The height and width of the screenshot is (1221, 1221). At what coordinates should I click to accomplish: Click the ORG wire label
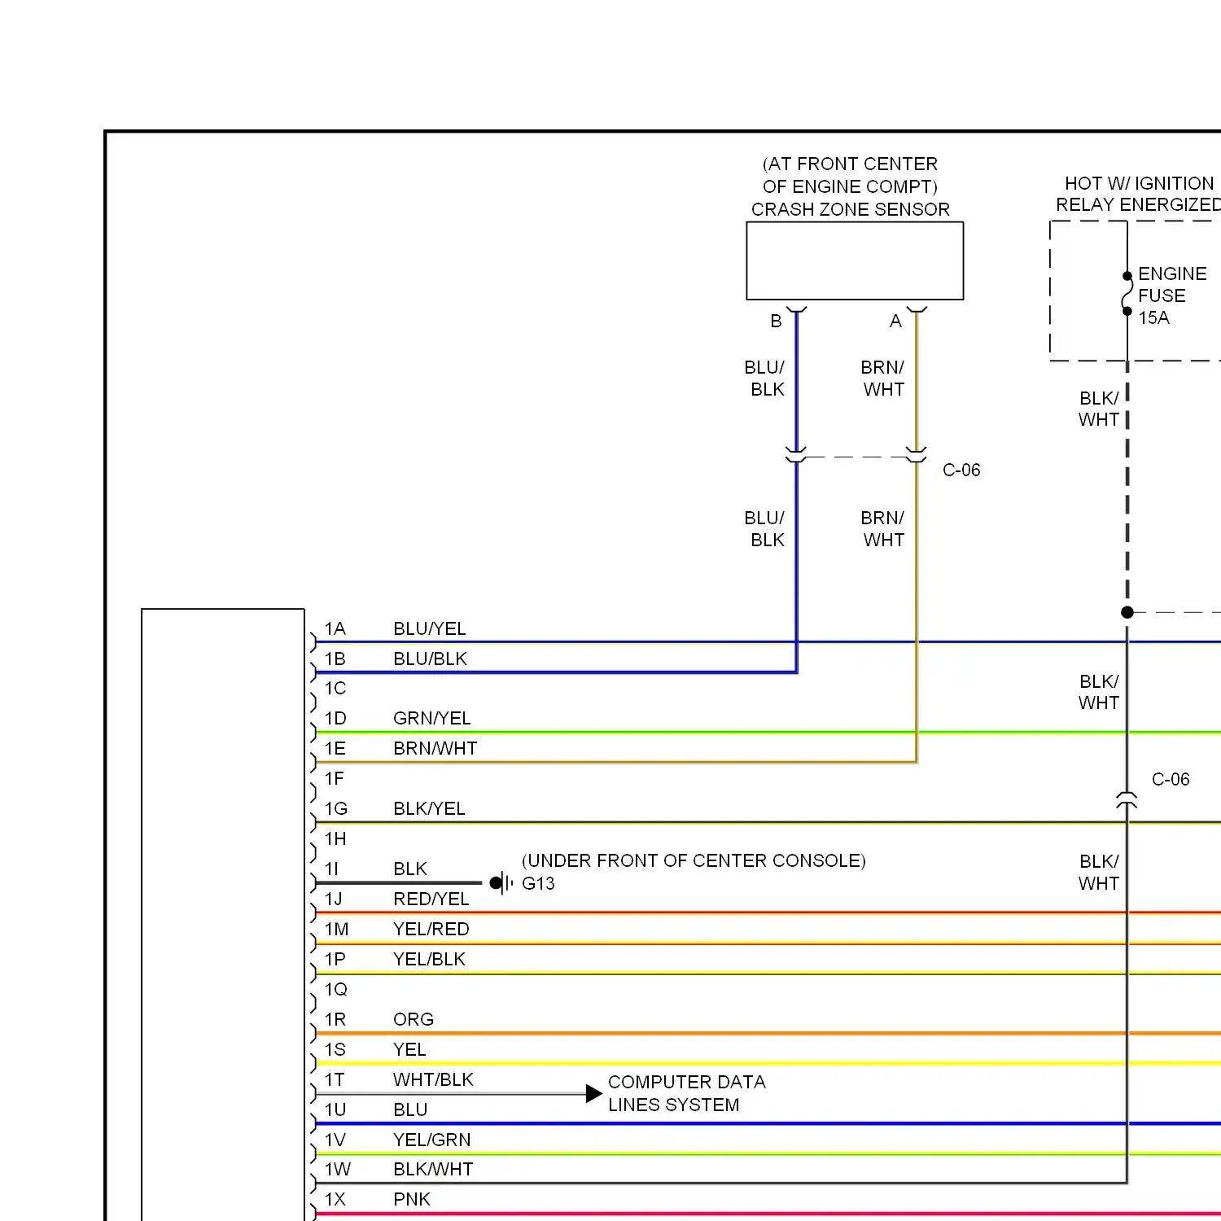click(x=414, y=1019)
